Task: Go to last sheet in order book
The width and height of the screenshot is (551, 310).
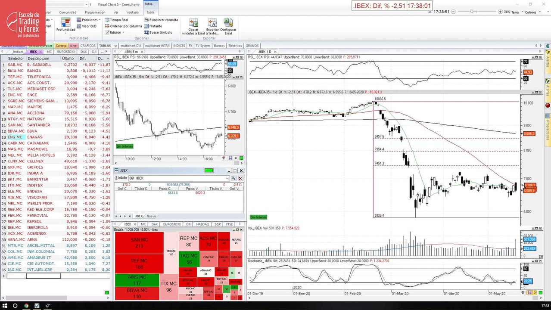Action: 130,216
